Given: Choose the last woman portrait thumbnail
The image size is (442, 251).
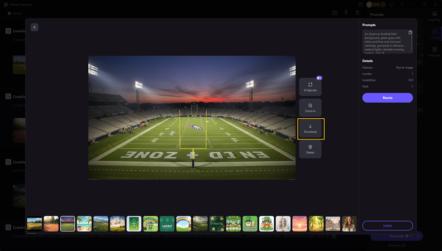Looking at the screenshot, I should tap(349, 223).
